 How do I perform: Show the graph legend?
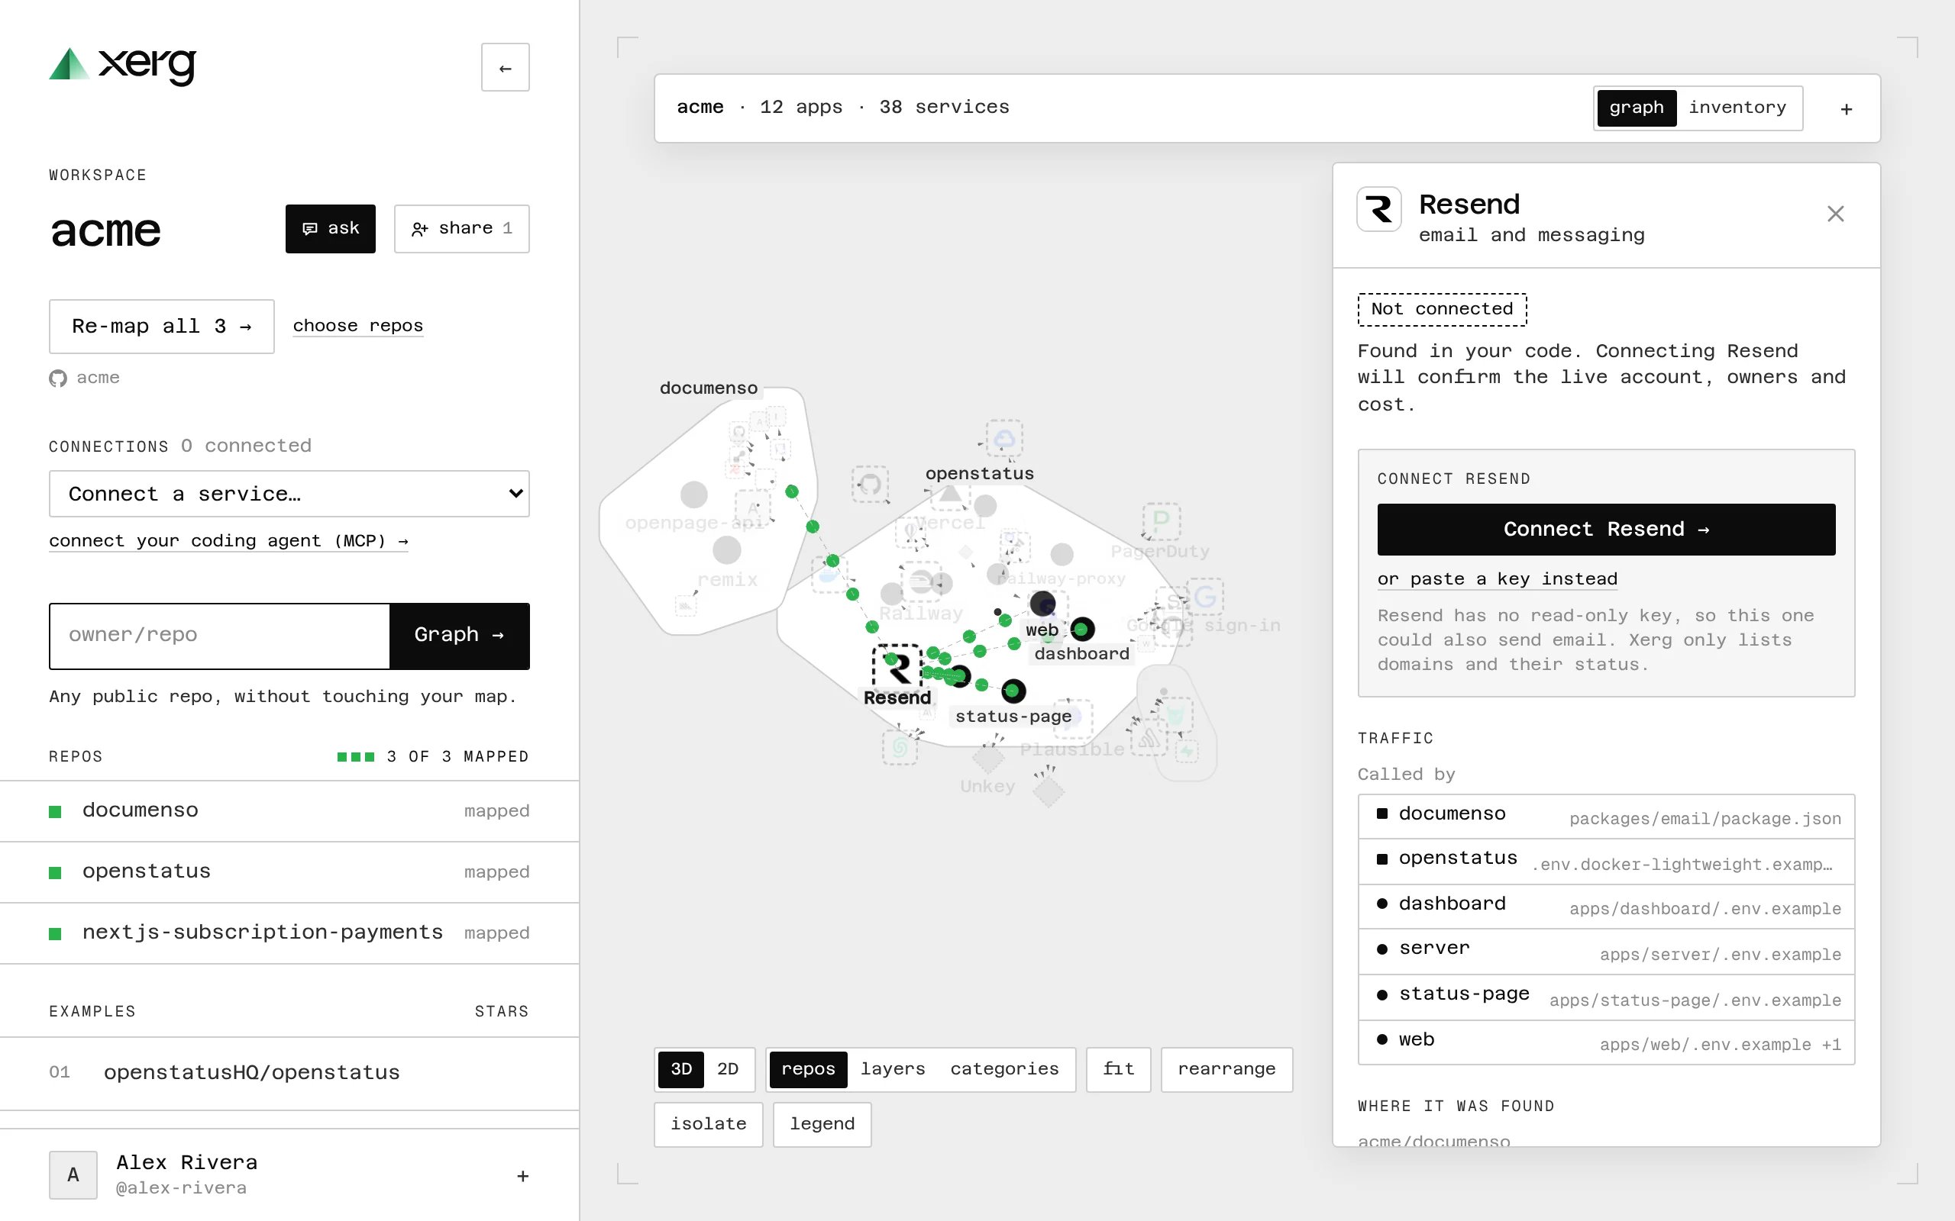822,1124
